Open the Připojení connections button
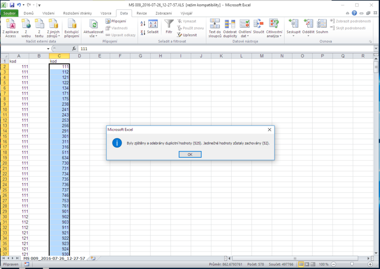The height and width of the screenshot is (269, 380). pyautogui.click(x=116, y=21)
